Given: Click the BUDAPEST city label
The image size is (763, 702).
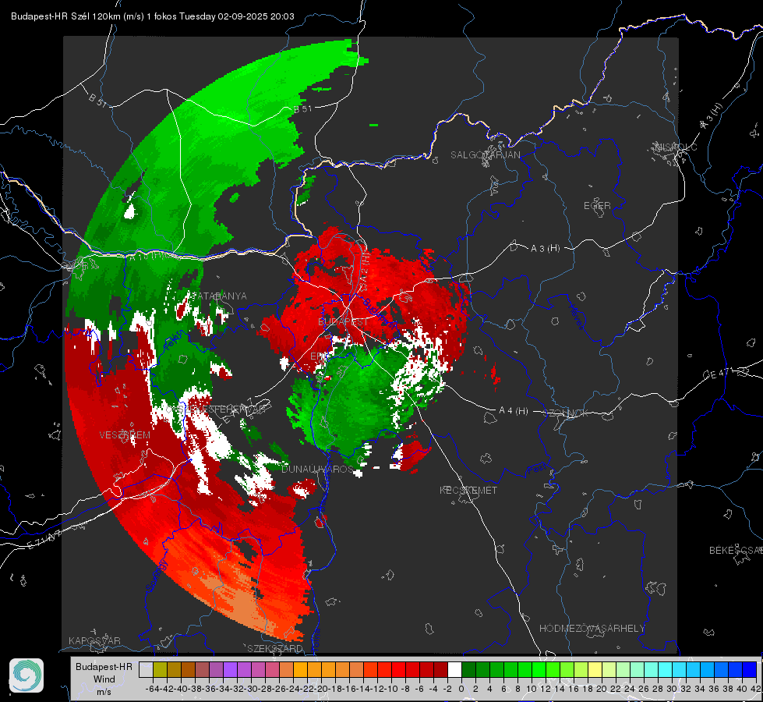Looking at the screenshot, I should pos(343,322).
